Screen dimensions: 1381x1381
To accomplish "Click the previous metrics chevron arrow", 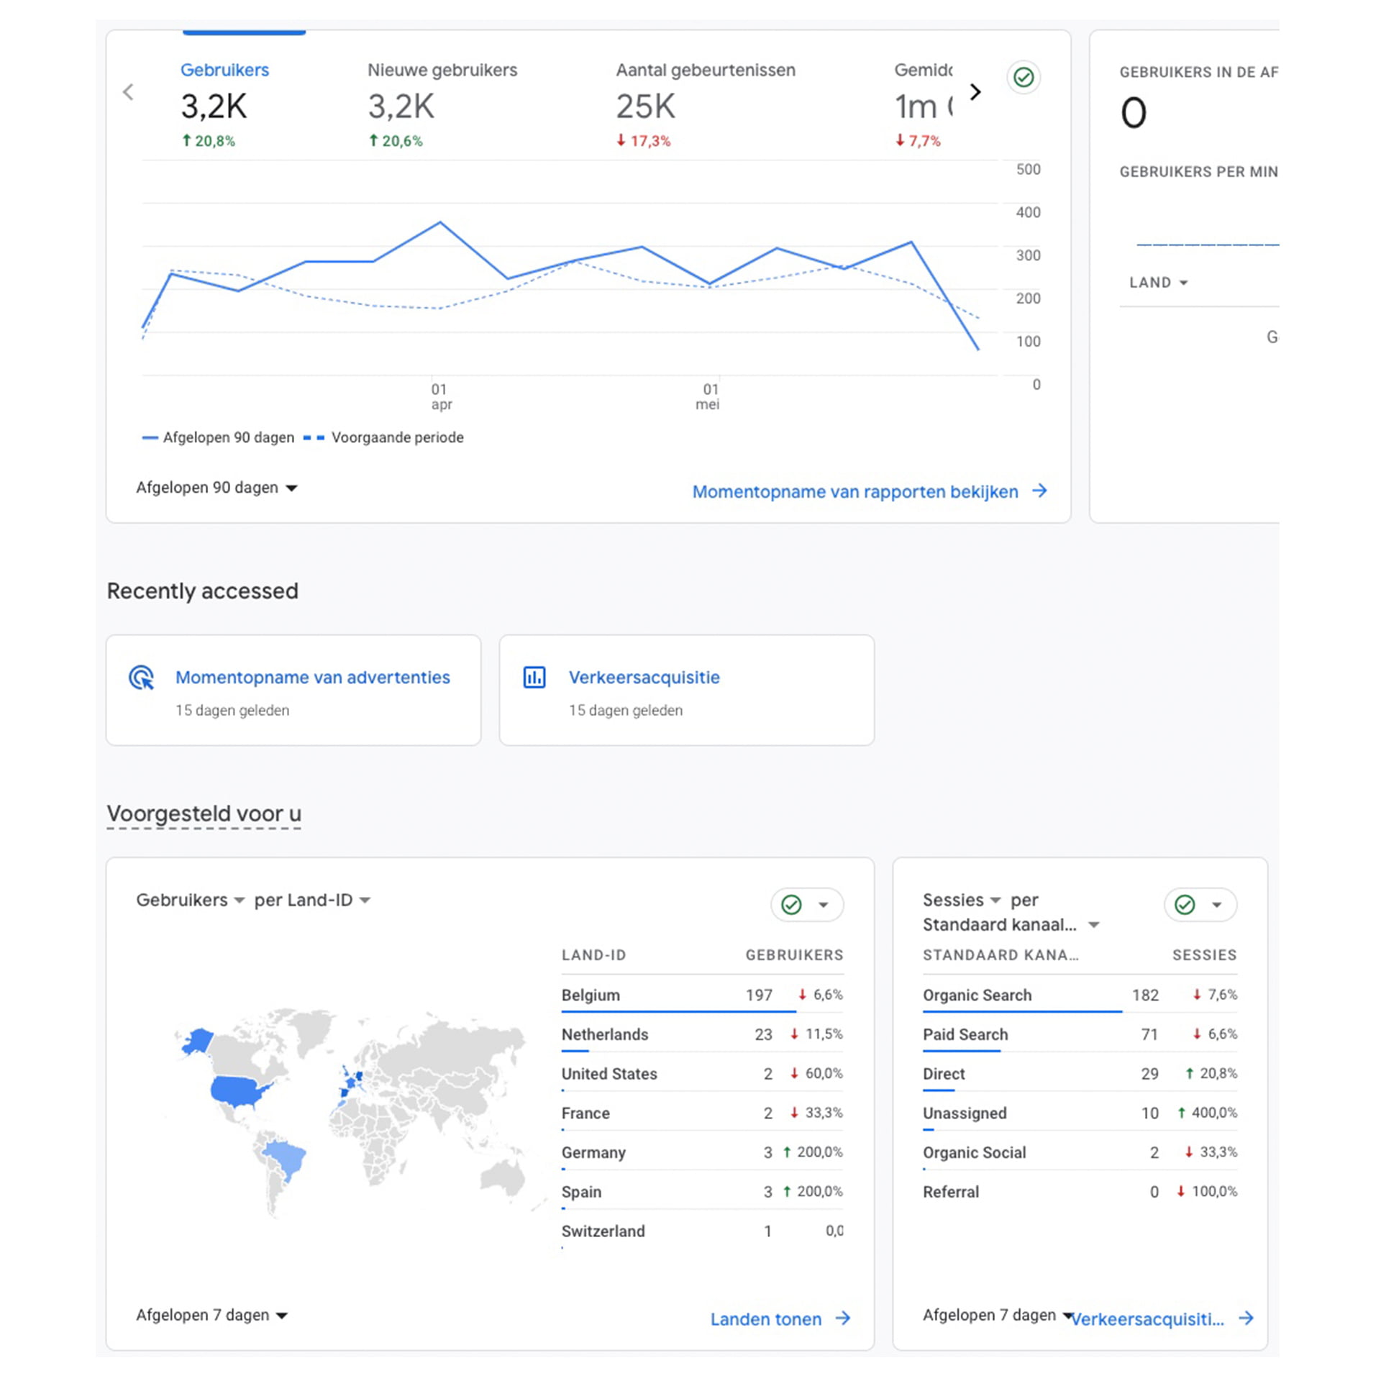I will [128, 92].
